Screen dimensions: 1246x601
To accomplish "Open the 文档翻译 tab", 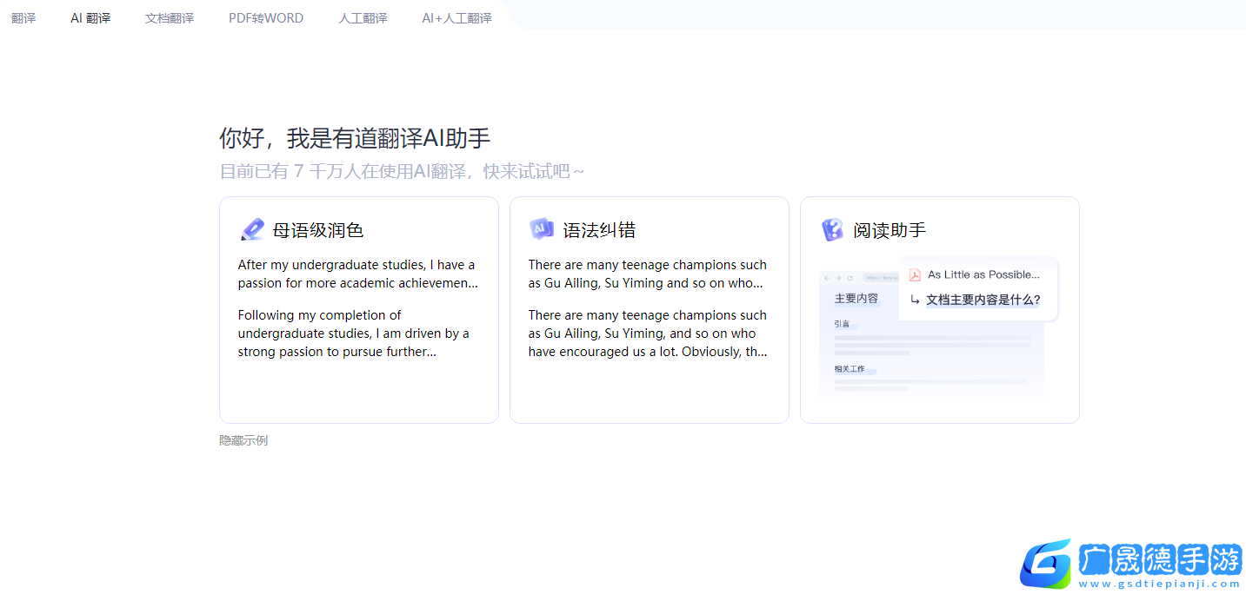I will 170,17.
